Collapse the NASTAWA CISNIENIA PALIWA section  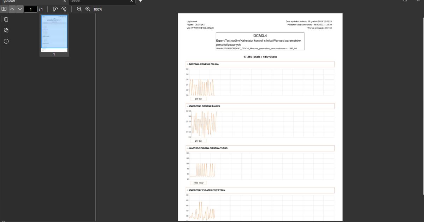[x=188, y=64]
